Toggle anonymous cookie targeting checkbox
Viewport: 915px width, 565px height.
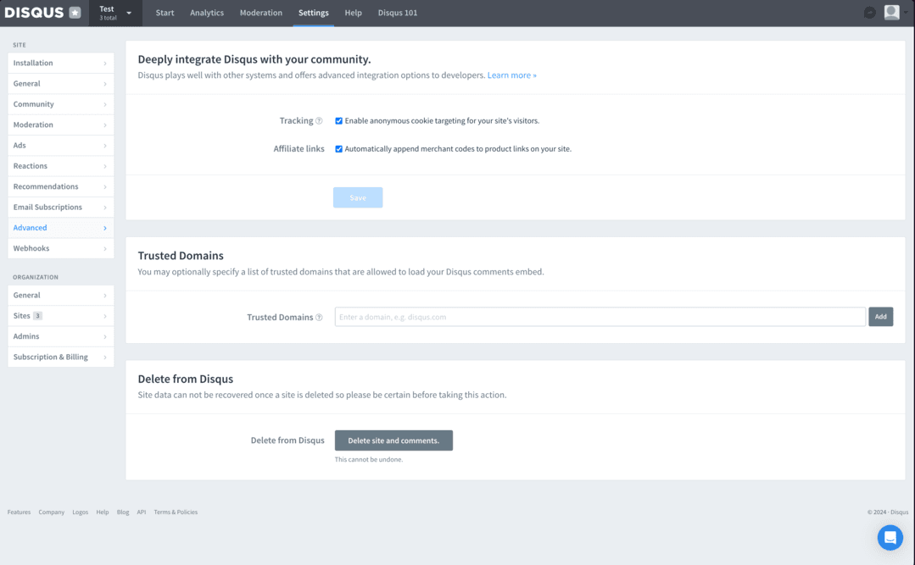(338, 121)
